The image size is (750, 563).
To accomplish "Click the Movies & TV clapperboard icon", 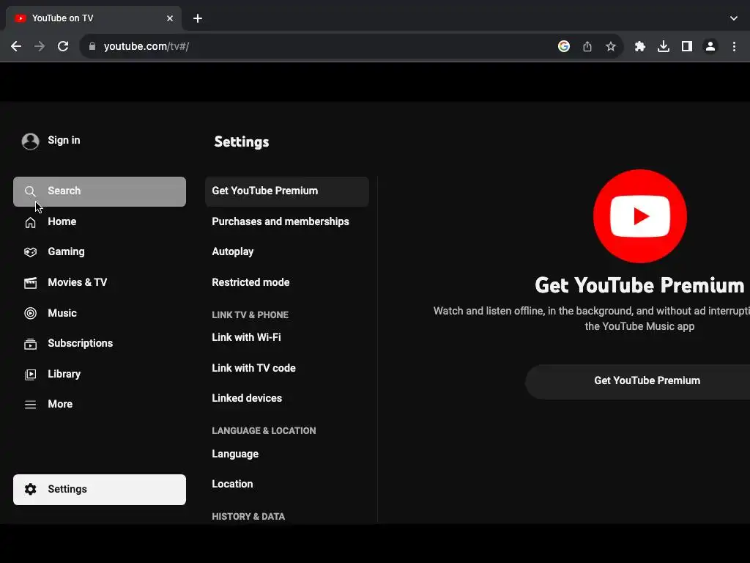I will coord(30,283).
